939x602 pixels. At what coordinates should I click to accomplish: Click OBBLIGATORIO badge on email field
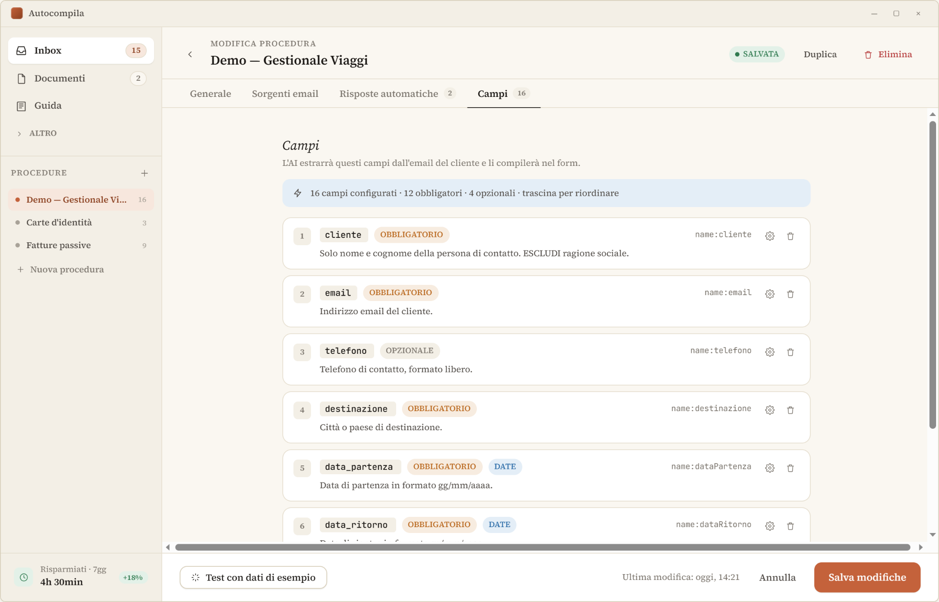pyautogui.click(x=401, y=293)
